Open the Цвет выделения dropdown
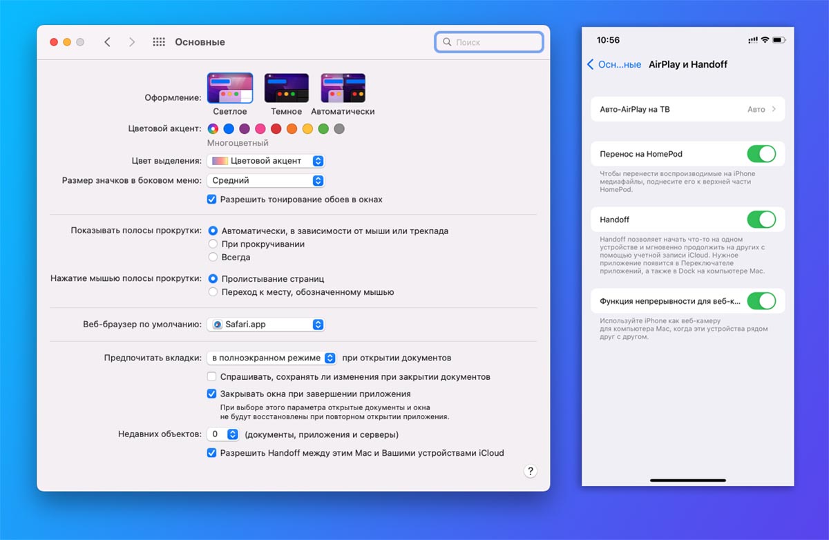The height and width of the screenshot is (540, 829). point(266,161)
